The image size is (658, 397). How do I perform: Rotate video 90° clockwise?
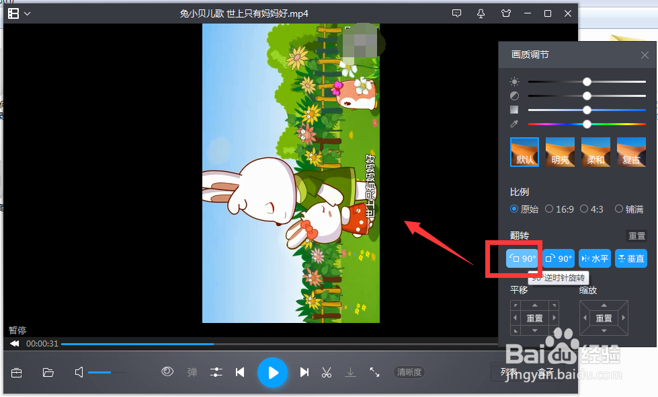pyautogui.click(x=559, y=258)
